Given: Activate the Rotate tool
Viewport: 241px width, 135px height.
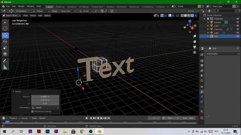Looking at the screenshot, I should point(5,42).
